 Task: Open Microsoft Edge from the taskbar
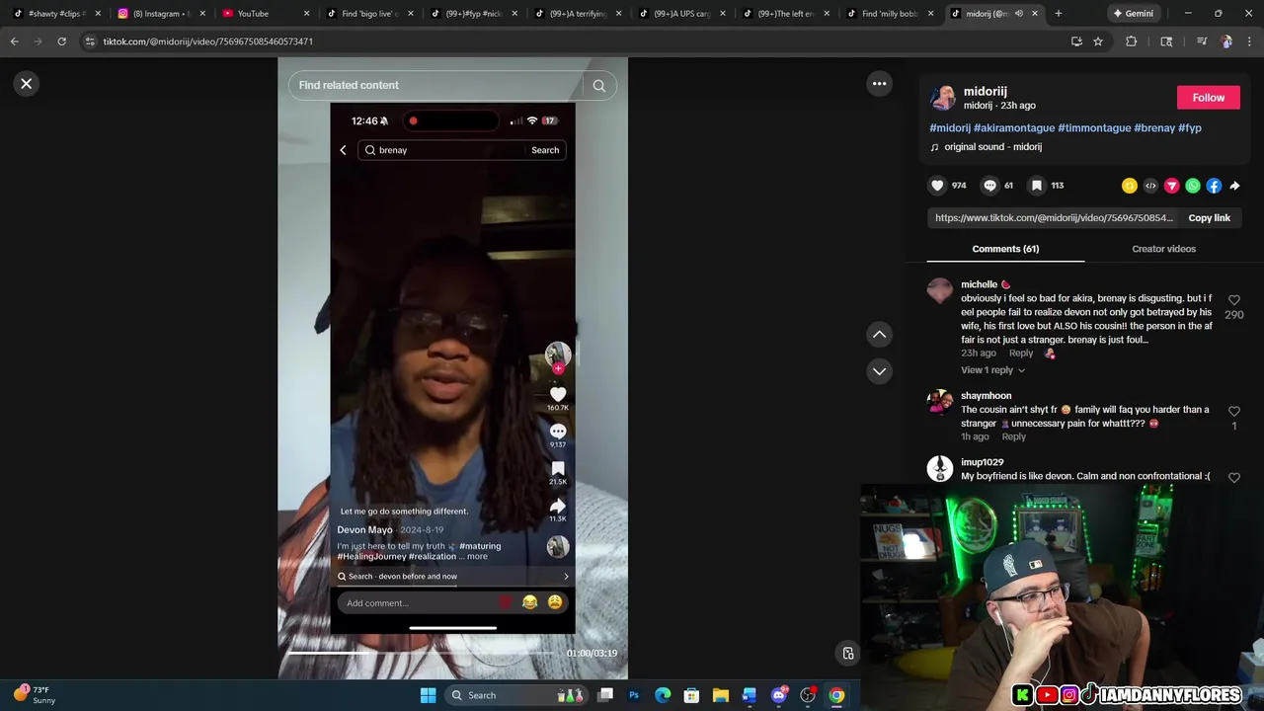(663, 695)
